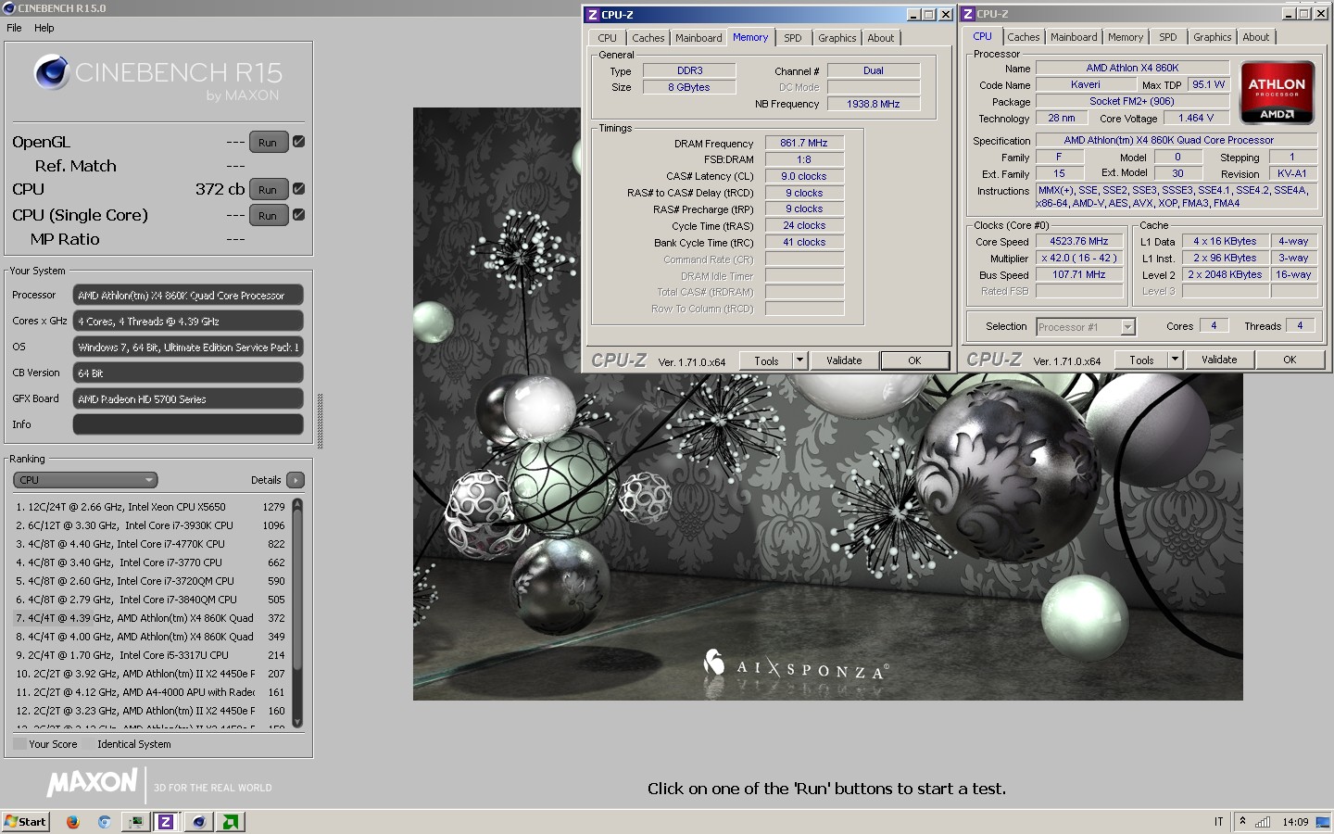Click the Cinebench R15 sphere logo

[x=52, y=72]
